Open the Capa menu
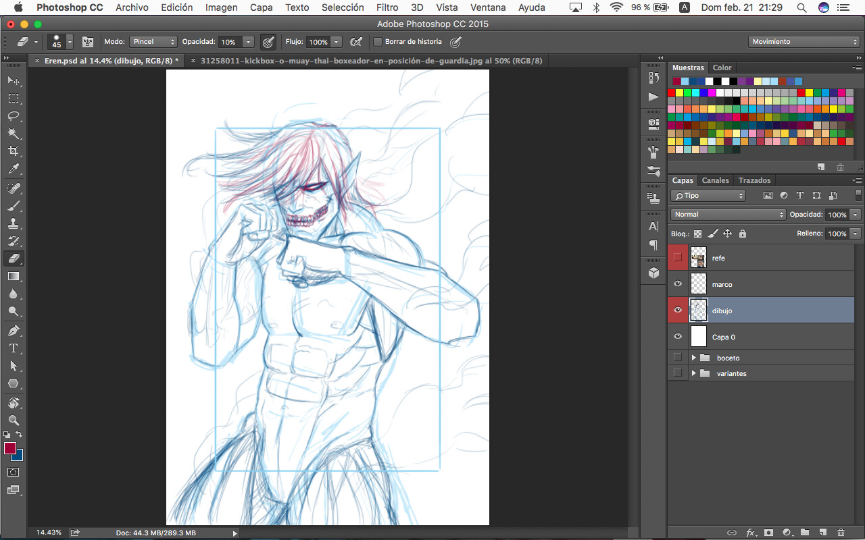The width and height of the screenshot is (865, 540). 262,7
